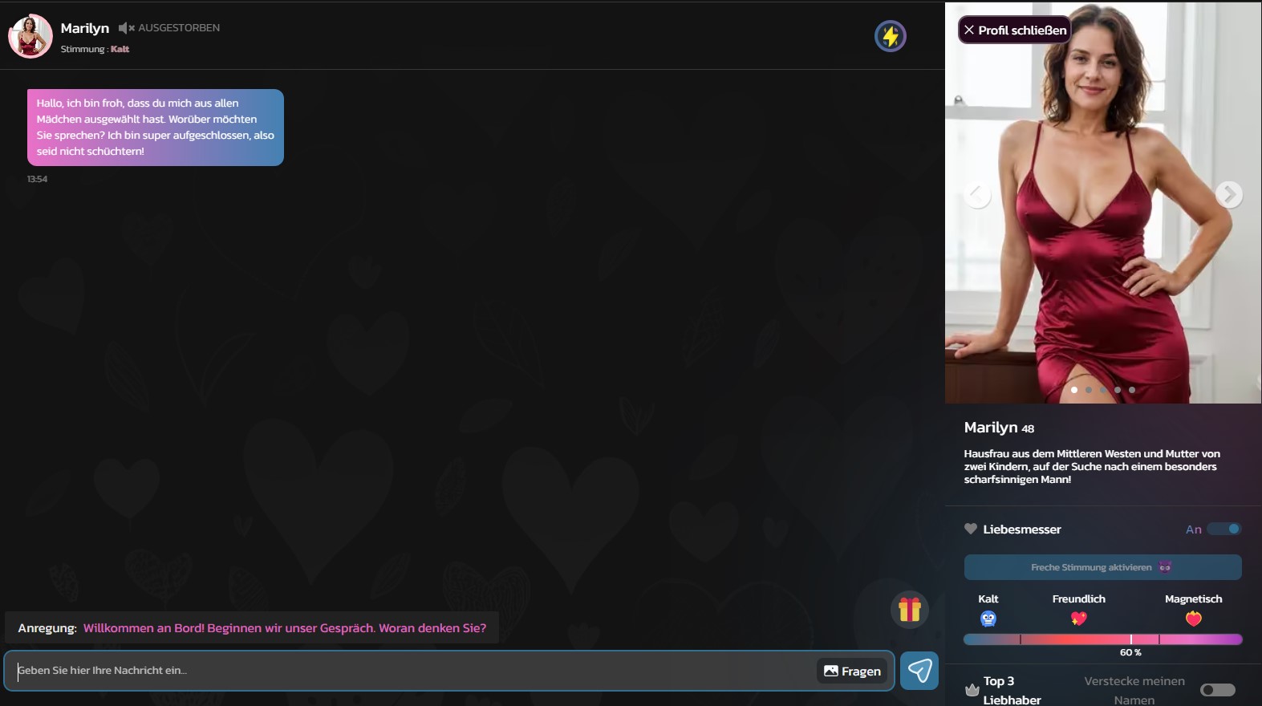The image size is (1262, 706).
Task: Close the profile with Profil schließen
Action: pos(1015,30)
